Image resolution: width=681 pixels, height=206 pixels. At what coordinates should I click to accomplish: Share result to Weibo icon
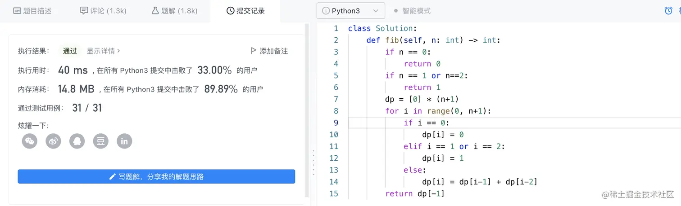coord(53,141)
